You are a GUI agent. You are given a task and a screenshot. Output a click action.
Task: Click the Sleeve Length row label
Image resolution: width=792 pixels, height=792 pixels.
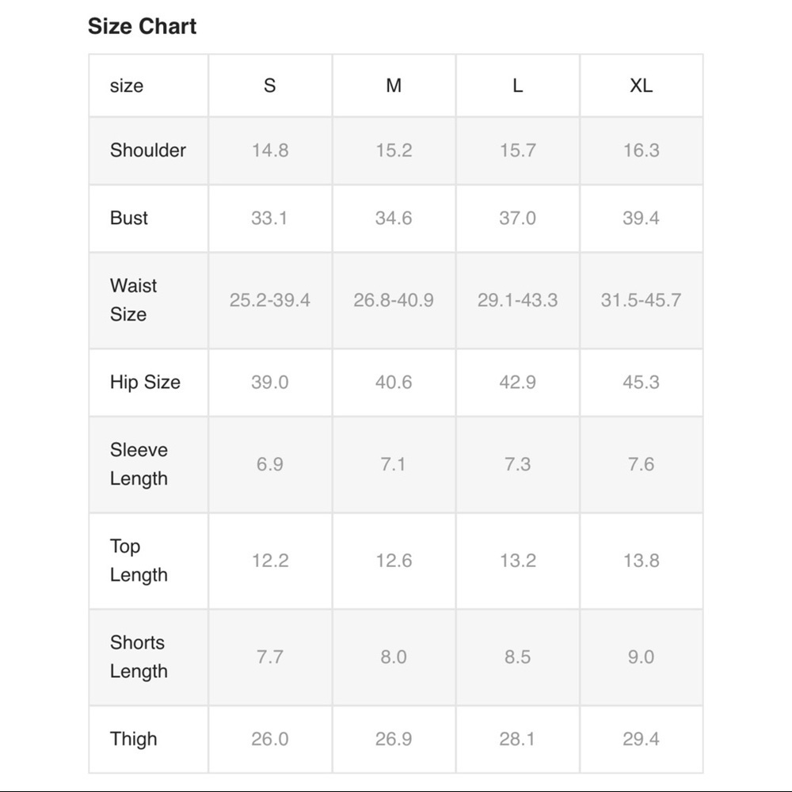139,464
